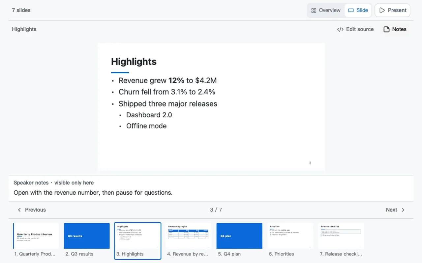This screenshot has height=263, width=422.
Task: Start presentation with Present button
Action: pyautogui.click(x=392, y=10)
